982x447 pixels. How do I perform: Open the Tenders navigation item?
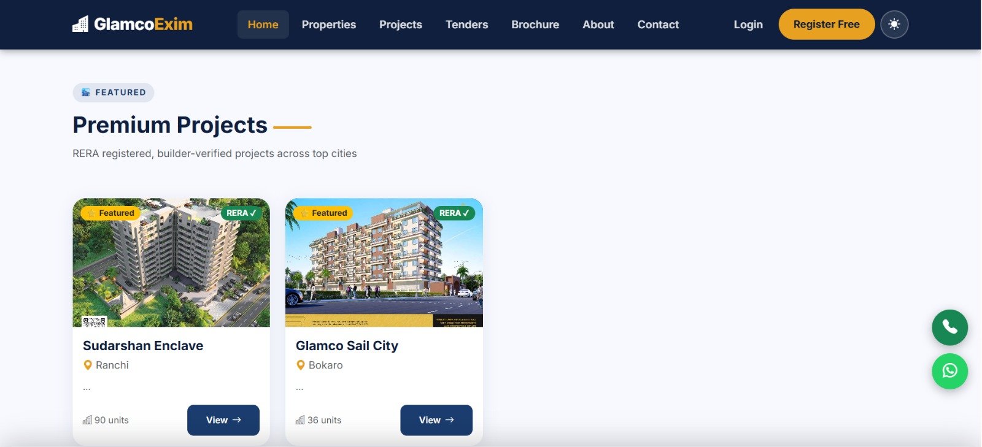467,25
